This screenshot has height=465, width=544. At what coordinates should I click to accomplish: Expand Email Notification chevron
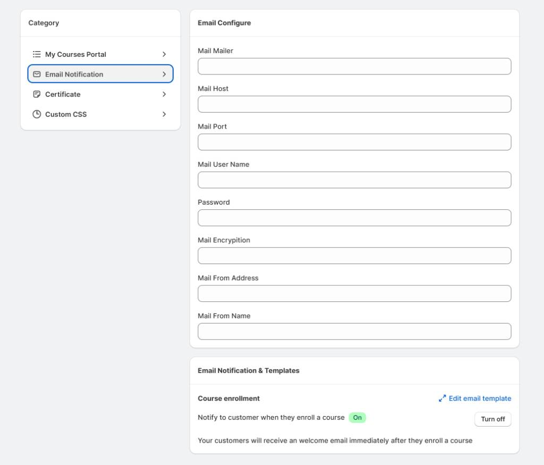tap(164, 74)
